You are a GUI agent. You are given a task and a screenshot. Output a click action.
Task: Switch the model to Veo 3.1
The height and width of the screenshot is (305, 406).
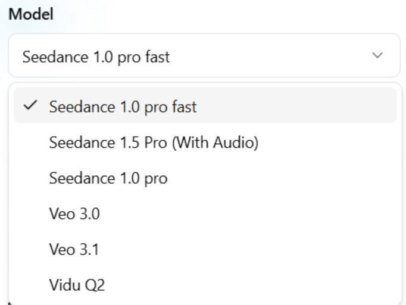pyautogui.click(x=74, y=250)
